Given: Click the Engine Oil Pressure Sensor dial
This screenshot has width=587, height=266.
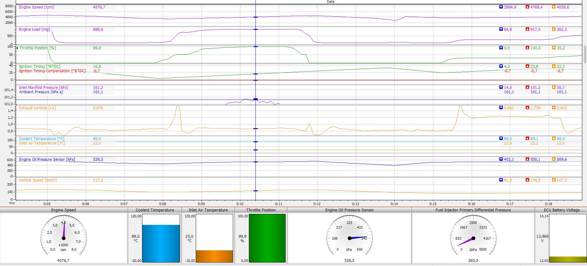Looking at the screenshot, I should (x=349, y=238).
